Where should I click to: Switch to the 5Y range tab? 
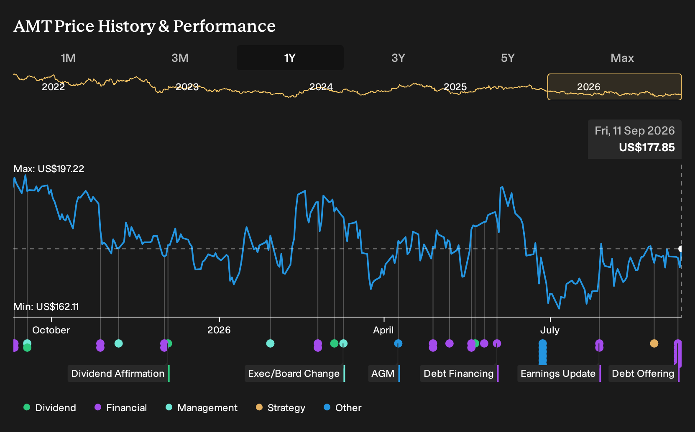coord(508,58)
